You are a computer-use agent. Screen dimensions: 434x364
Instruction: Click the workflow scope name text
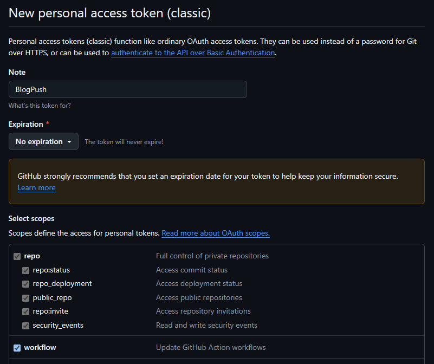[40, 347]
